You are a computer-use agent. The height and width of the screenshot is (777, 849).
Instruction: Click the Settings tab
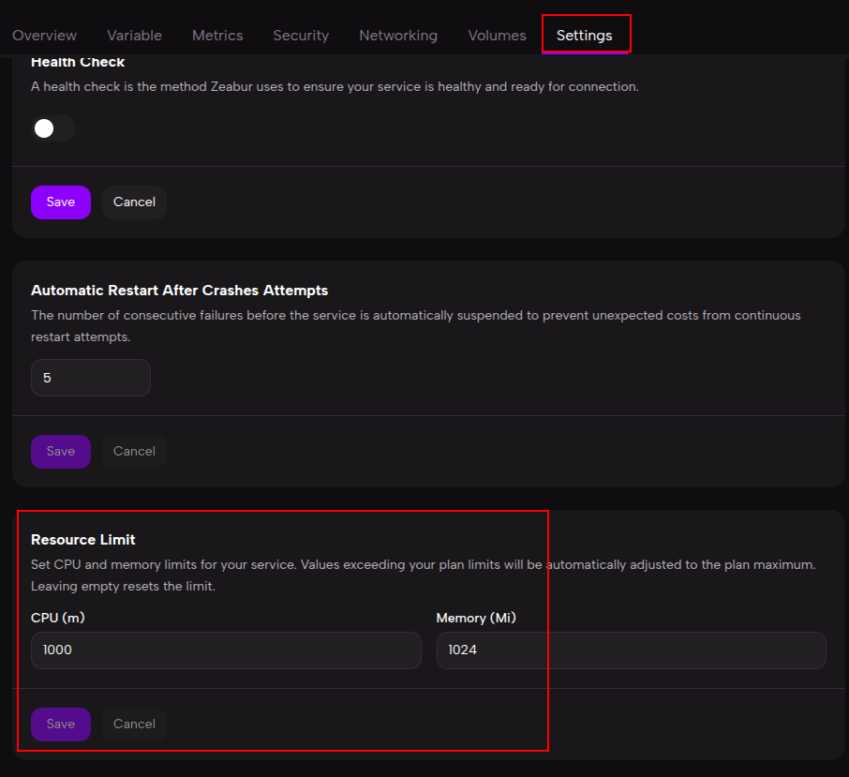tap(584, 36)
